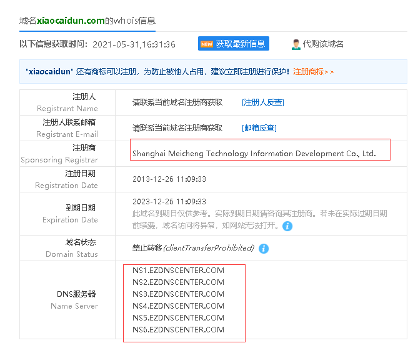Follow the 注册商标 link in the banner
The image size is (408, 343).
click(313, 72)
